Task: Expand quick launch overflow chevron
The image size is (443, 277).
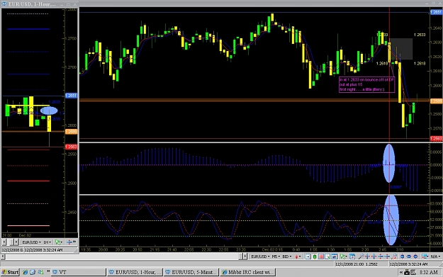Action: tap(48, 271)
